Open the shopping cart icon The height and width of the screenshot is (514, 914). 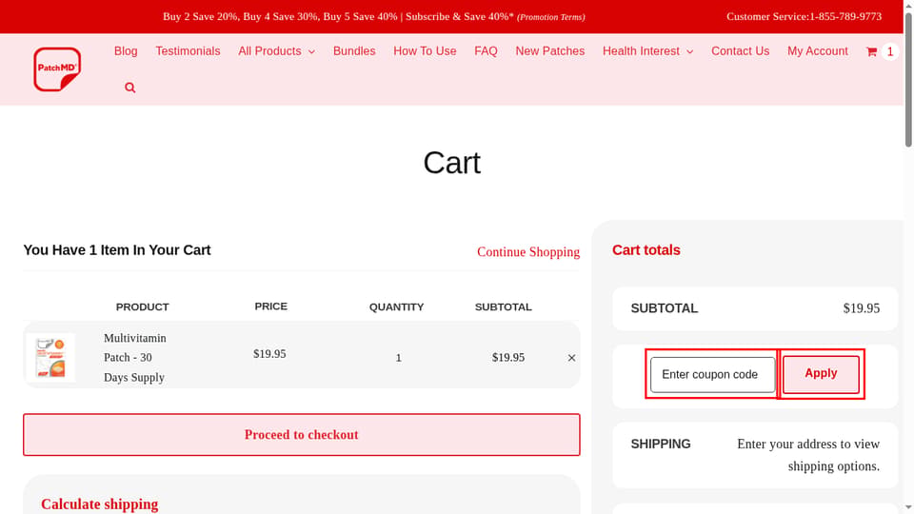(871, 51)
